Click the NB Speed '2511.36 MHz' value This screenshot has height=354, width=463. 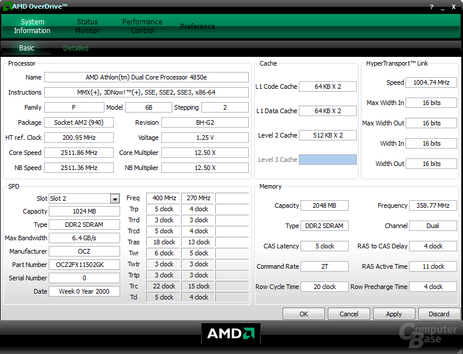coord(79,168)
